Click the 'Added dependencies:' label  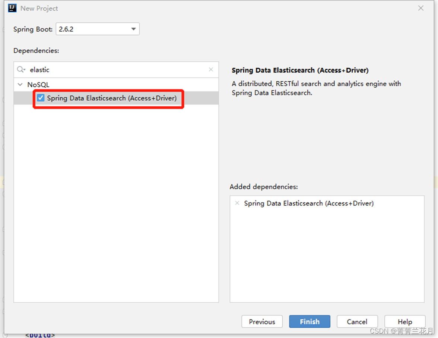tap(264, 186)
